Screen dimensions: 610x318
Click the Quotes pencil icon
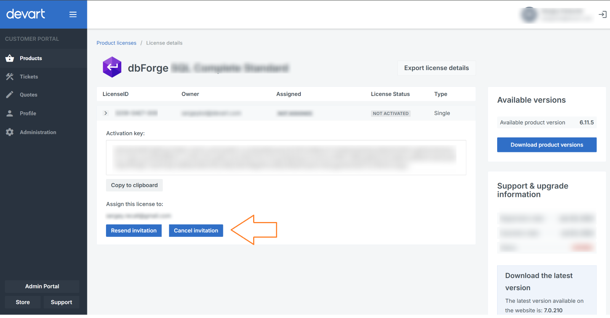tap(10, 95)
